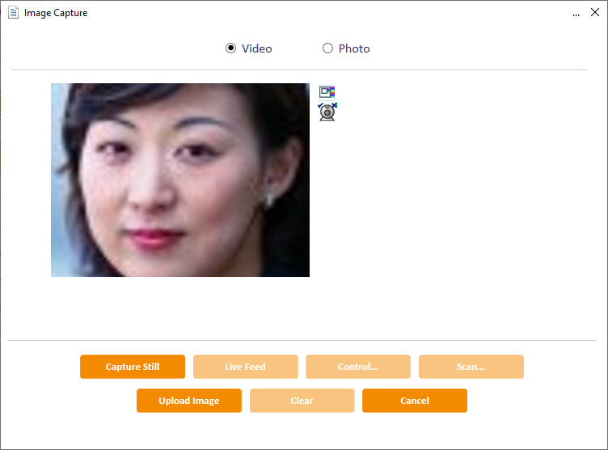Click the Upload Image button
608x450 pixels.
point(189,401)
